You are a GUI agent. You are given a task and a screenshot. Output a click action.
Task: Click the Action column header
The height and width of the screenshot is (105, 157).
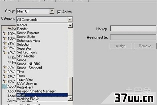click(9, 28)
